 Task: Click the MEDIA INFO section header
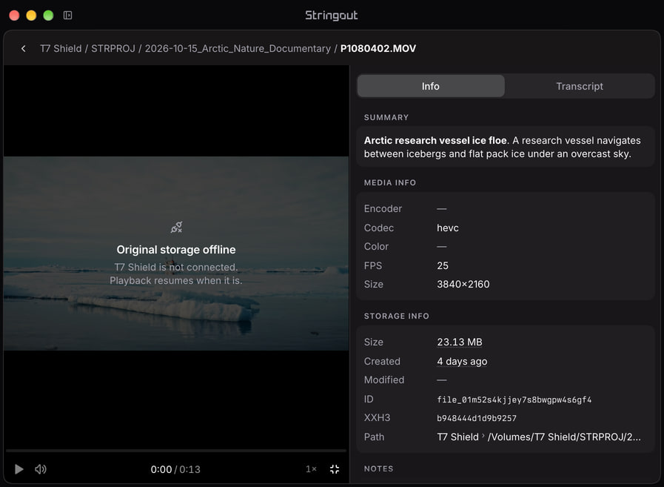tap(390, 182)
